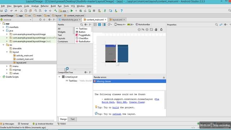Click the Undo arrow icon
The image size is (231, 130).
[x=11, y=11]
